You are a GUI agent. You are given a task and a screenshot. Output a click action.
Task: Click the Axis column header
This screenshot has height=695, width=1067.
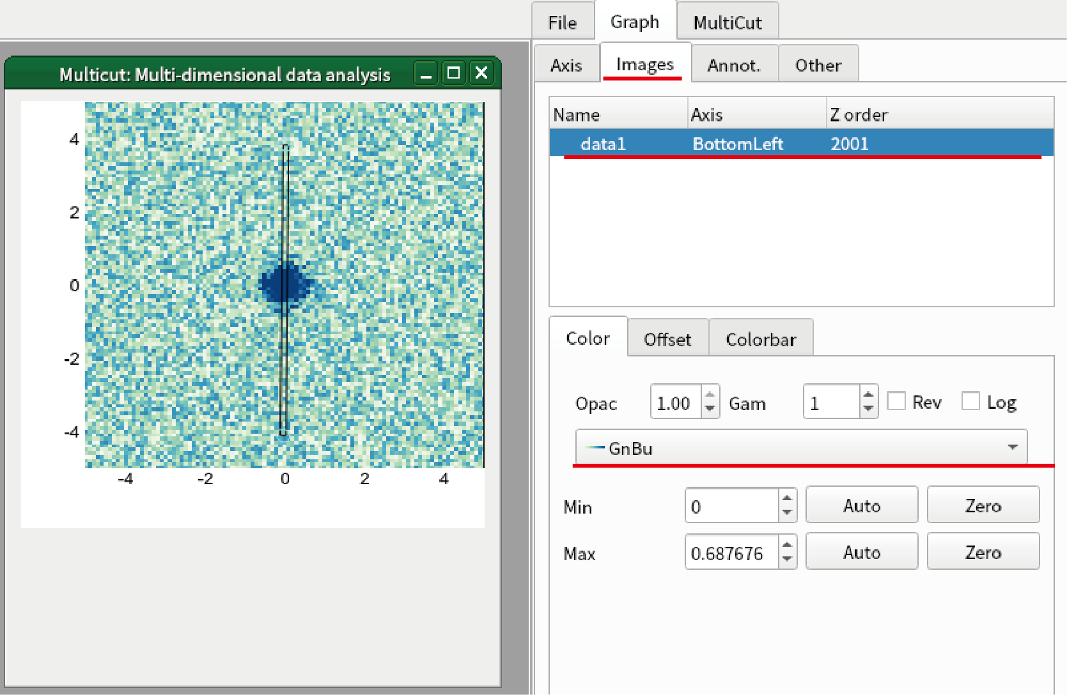pyautogui.click(x=757, y=114)
